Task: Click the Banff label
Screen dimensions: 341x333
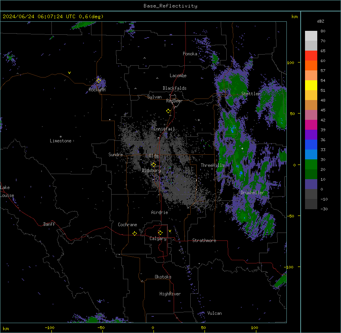Action: (49, 224)
